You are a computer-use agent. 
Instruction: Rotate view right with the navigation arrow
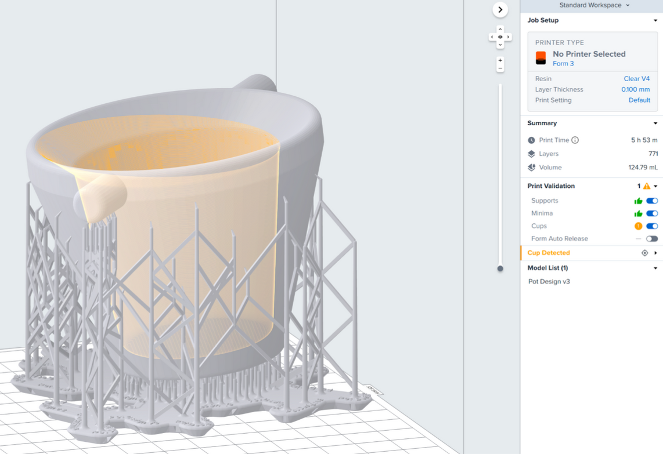pyautogui.click(x=508, y=37)
